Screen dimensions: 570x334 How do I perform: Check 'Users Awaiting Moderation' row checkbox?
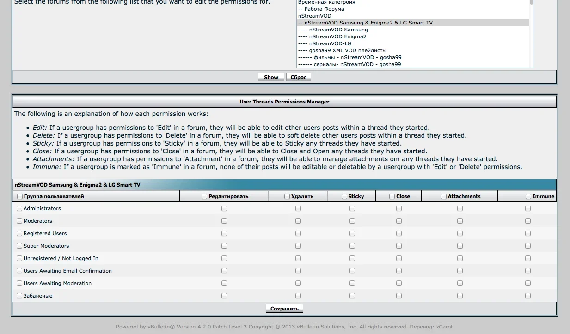click(19, 283)
